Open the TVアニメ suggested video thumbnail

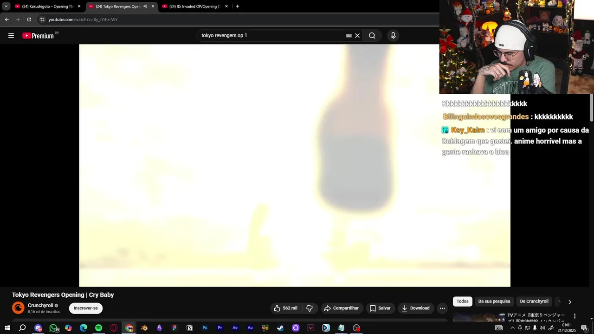[478, 317]
